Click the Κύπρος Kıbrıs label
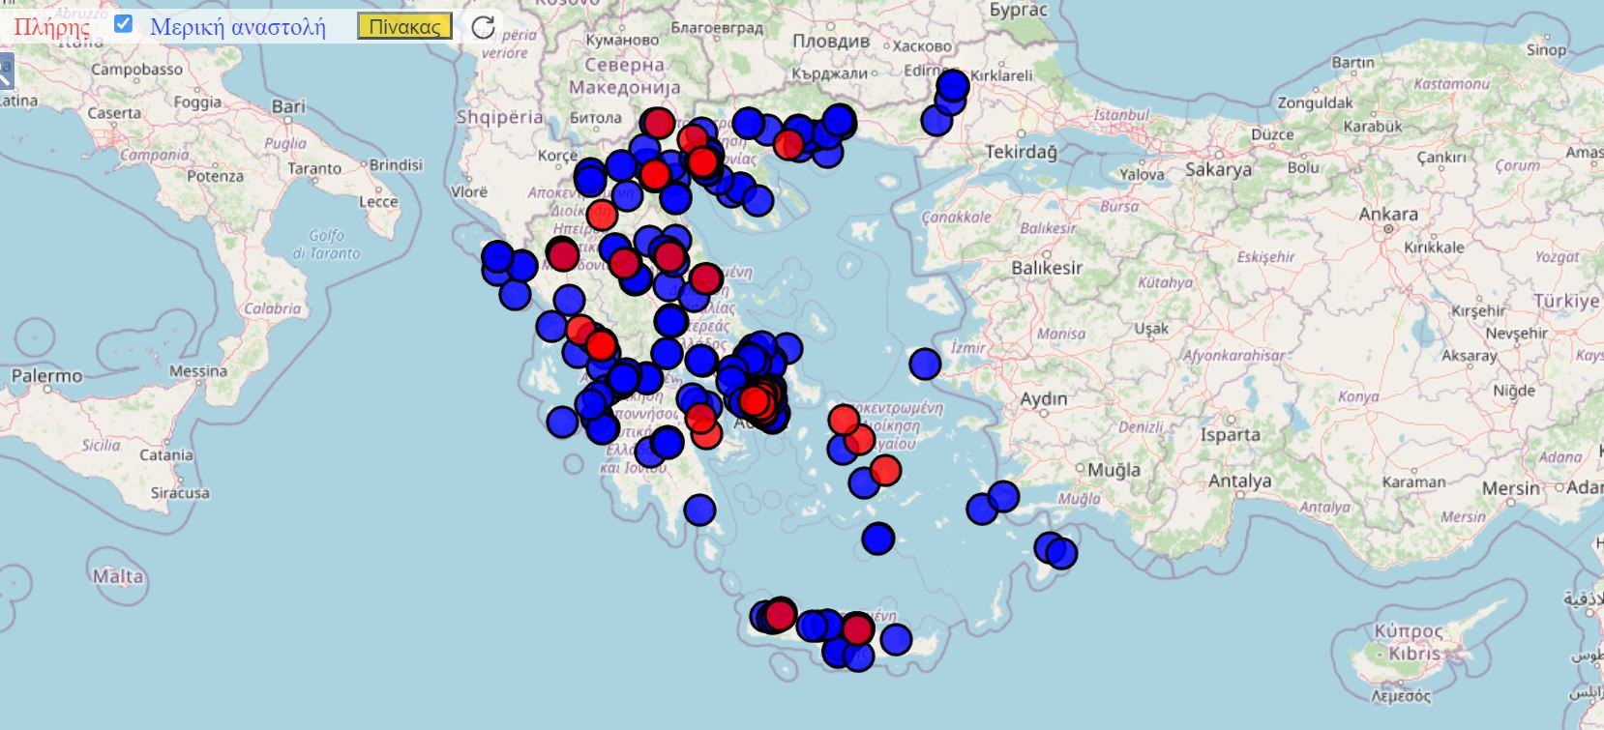The width and height of the screenshot is (1604, 730). tap(1408, 642)
